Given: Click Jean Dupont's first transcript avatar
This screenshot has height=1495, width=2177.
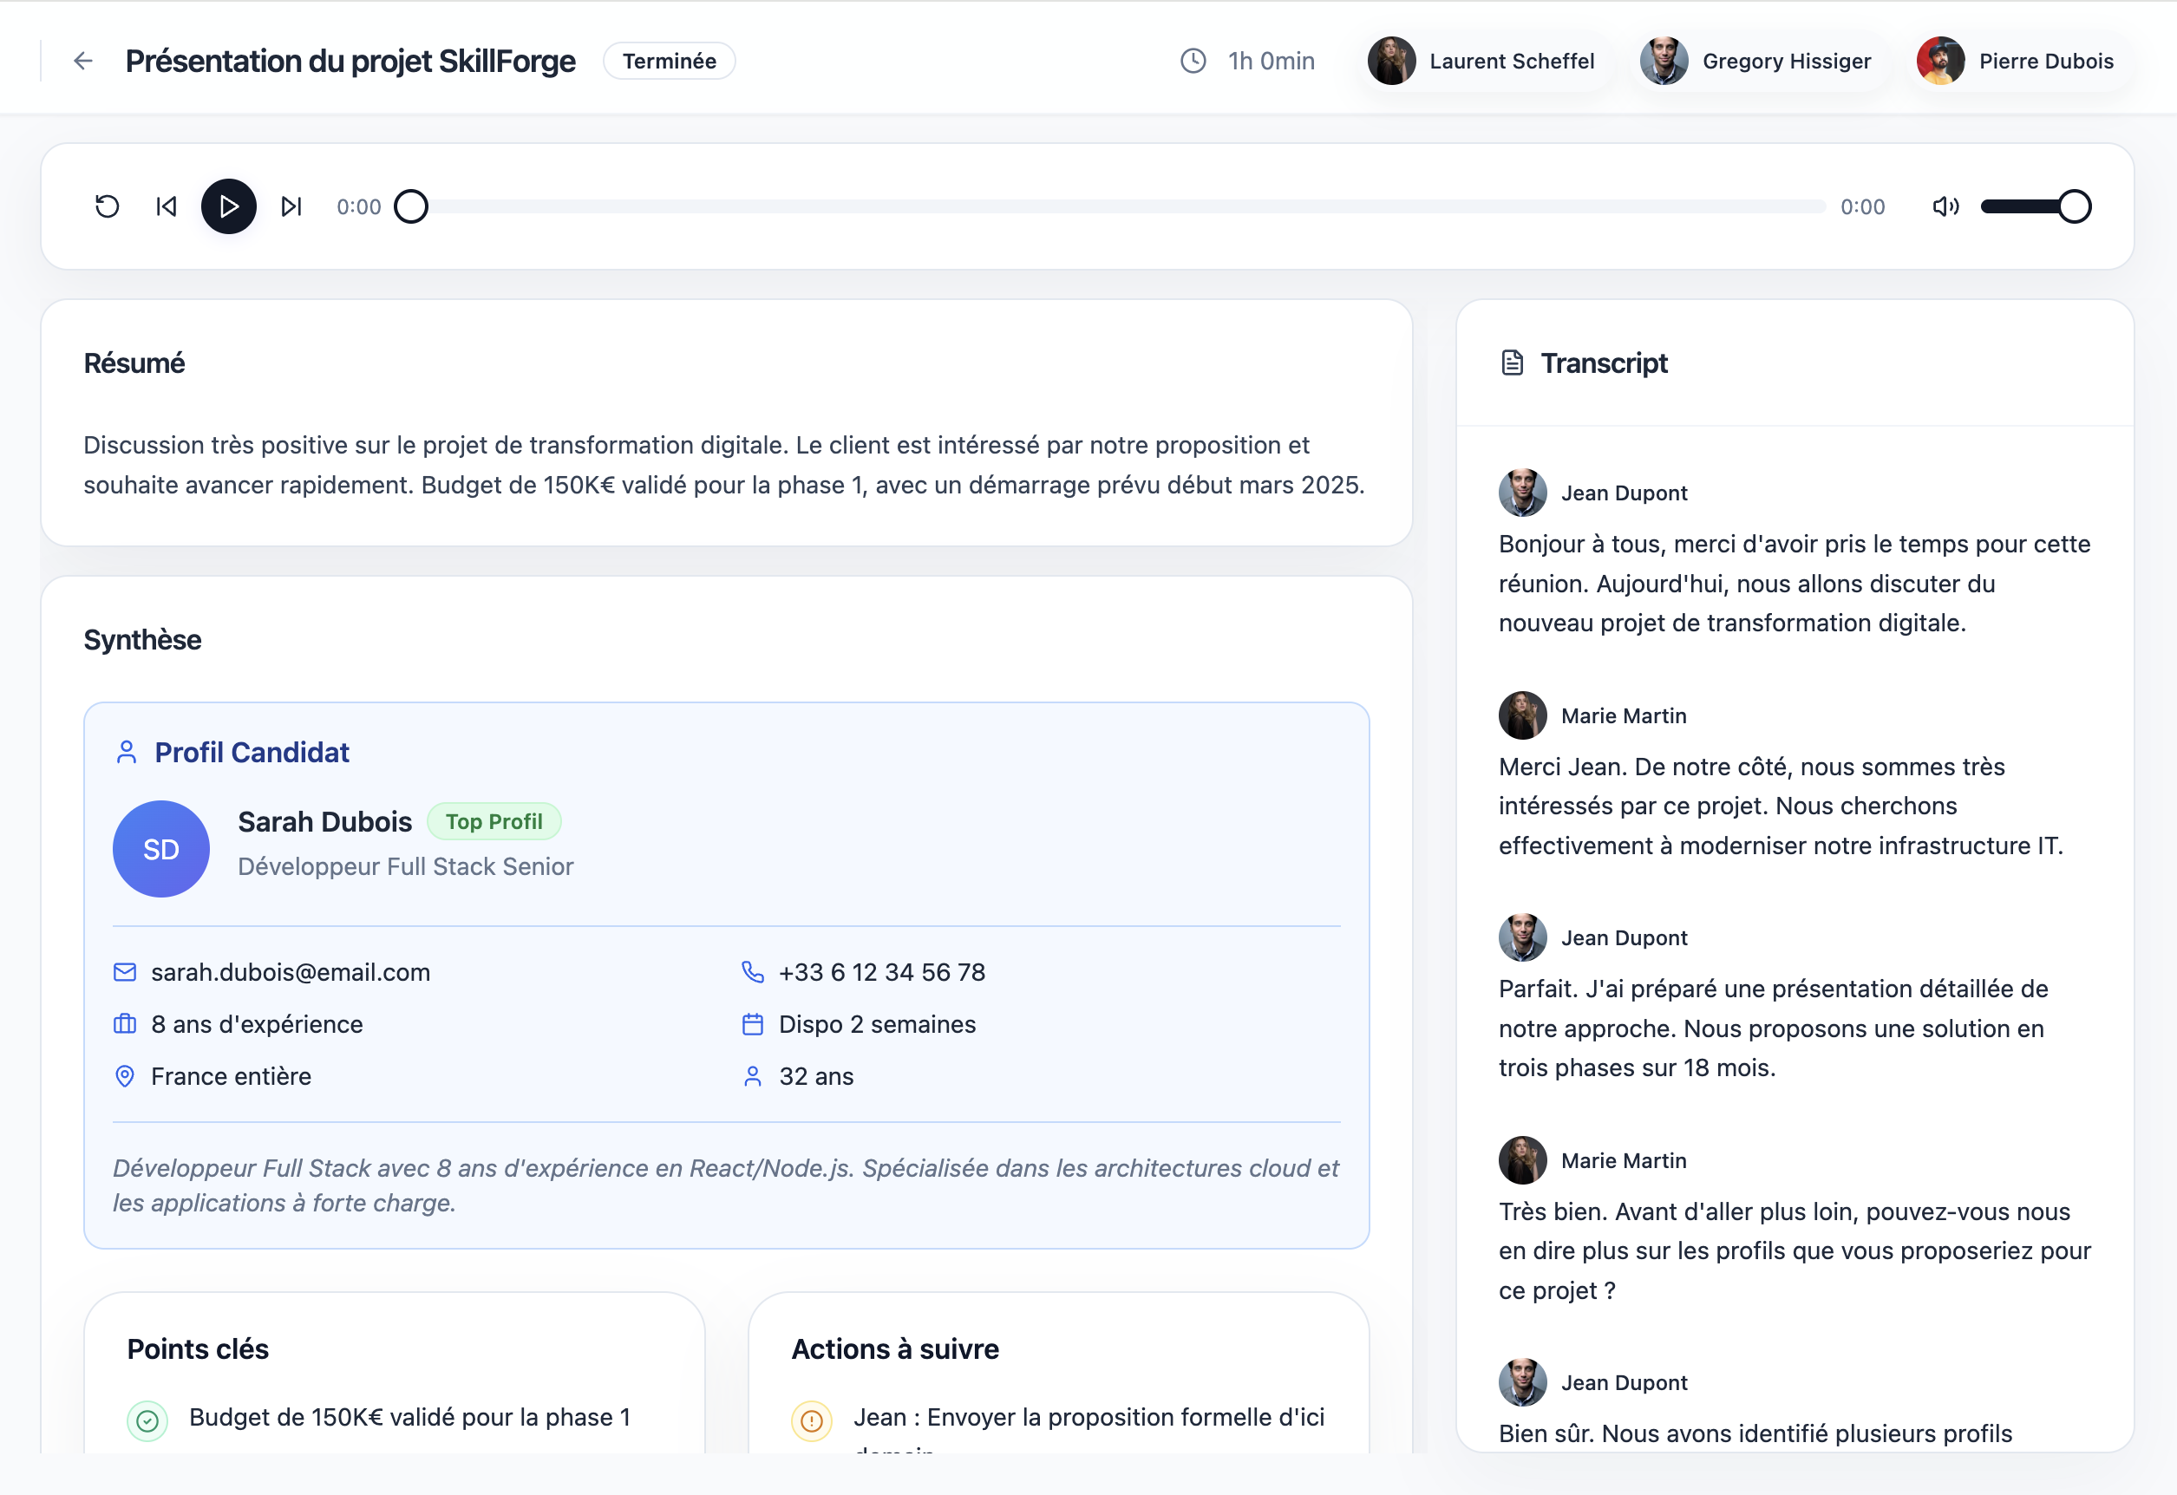Looking at the screenshot, I should [1522, 493].
